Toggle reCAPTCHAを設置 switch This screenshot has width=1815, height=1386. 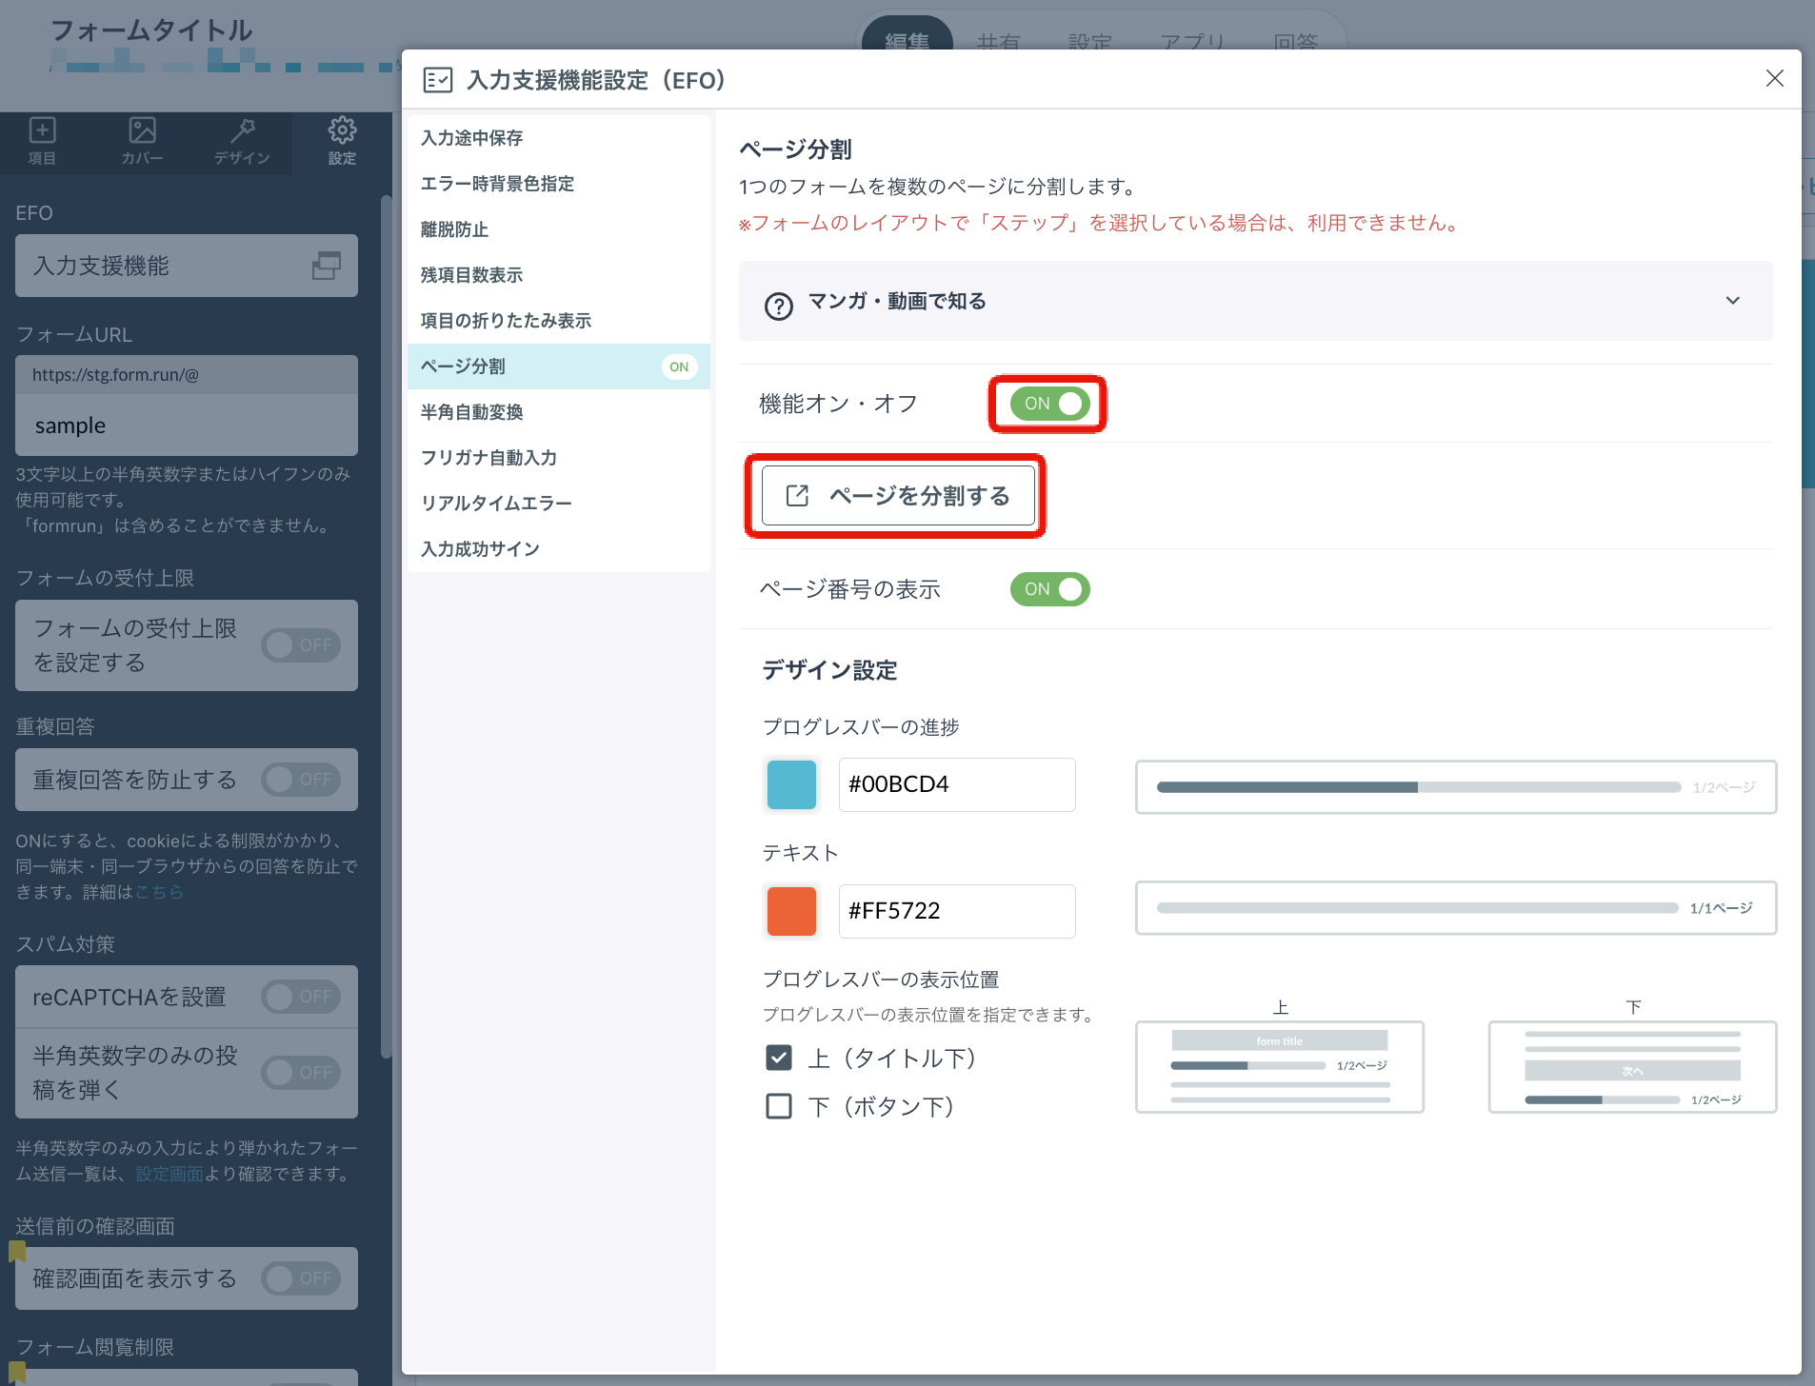301,997
